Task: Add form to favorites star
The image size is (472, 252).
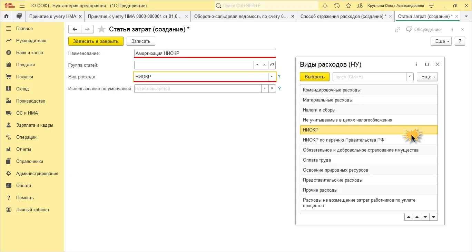Action: click(x=101, y=29)
